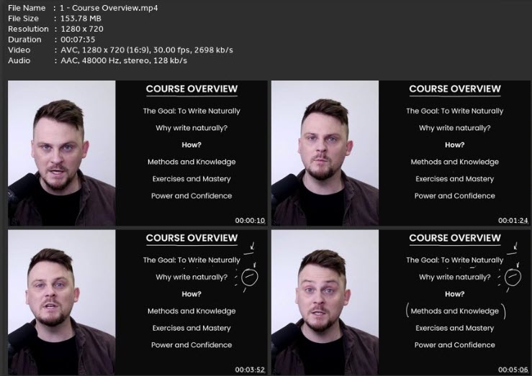
Task: Open the thumbnail at 00:03:52
Action: (137, 302)
